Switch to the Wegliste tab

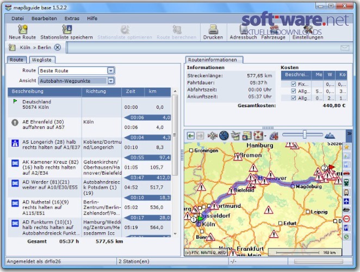click(x=42, y=60)
